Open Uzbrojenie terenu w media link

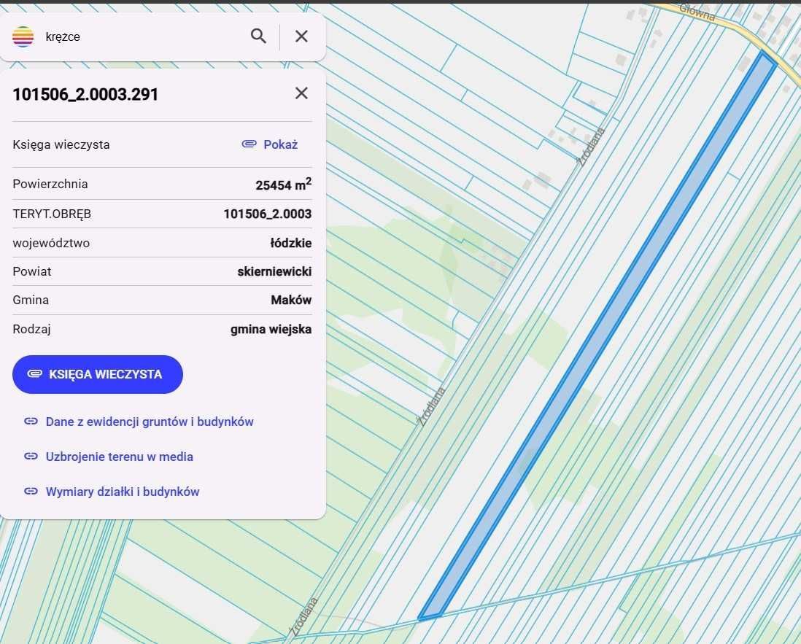(120, 457)
